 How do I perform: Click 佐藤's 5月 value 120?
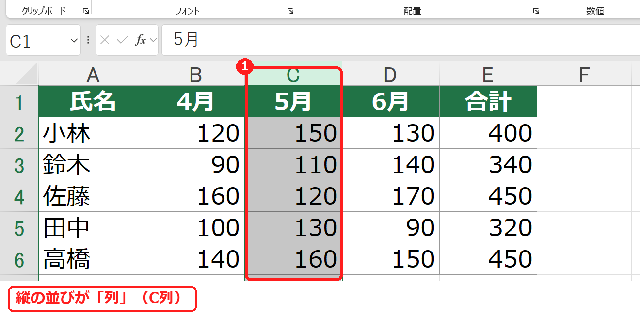coord(293,196)
